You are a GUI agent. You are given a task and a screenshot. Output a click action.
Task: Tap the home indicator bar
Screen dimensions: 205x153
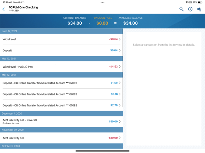102,151
